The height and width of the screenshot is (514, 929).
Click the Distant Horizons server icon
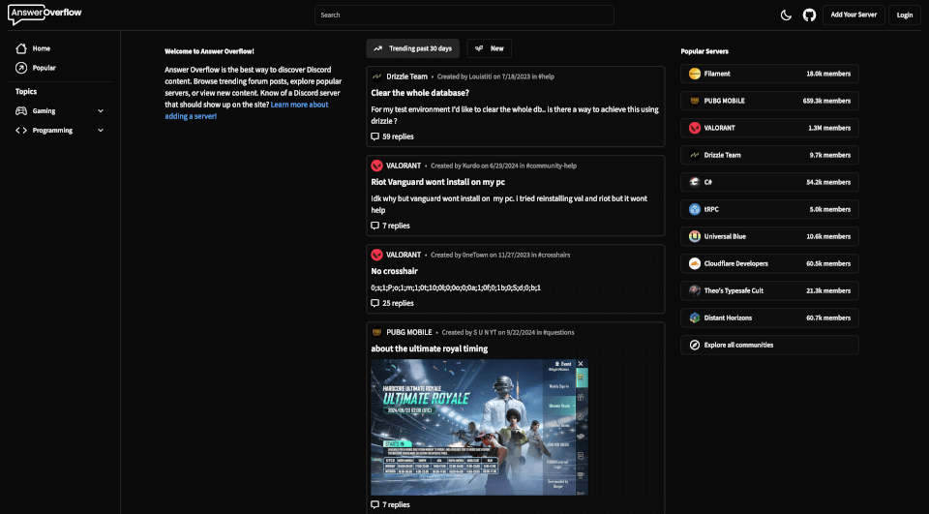tap(695, 318)
